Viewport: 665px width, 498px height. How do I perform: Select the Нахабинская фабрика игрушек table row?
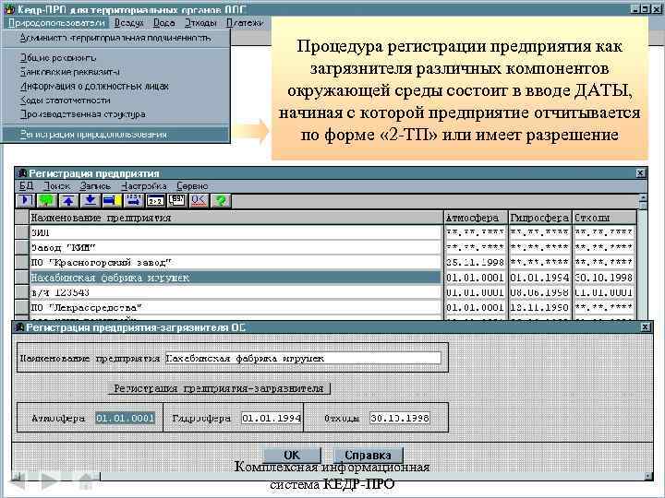coord(236,278)
